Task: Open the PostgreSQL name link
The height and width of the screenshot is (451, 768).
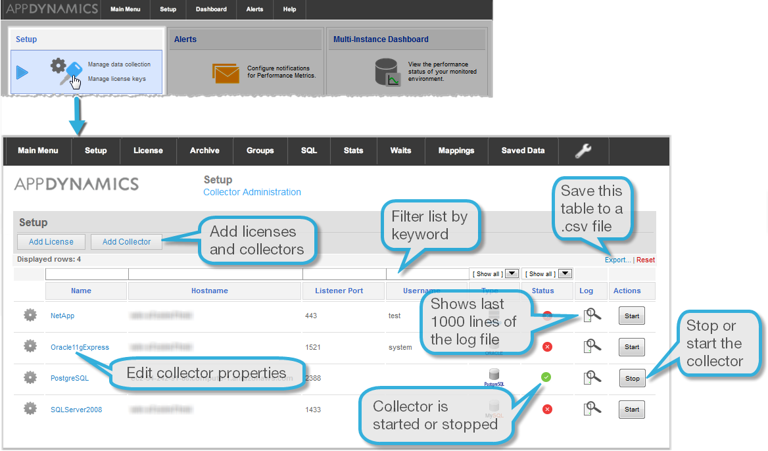Action: click(70, 379)
